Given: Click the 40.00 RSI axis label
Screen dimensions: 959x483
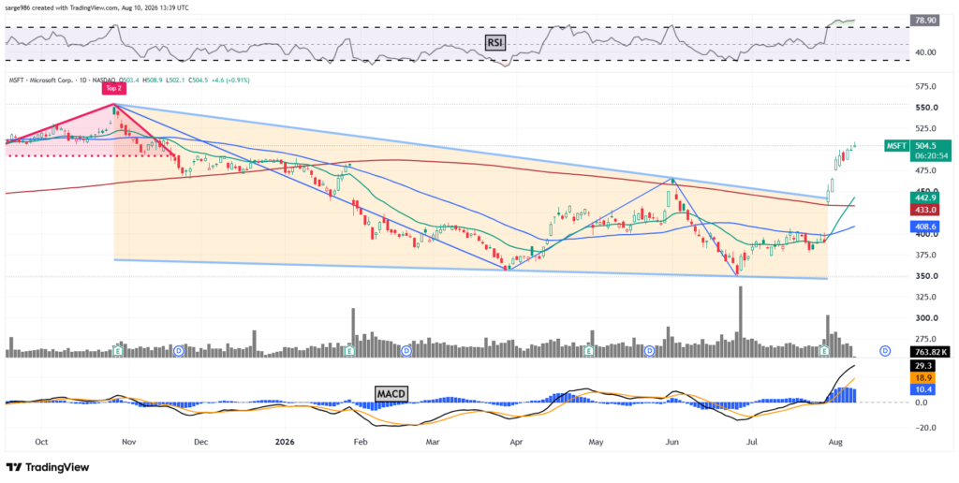Looking at the screenshot, I should 925,52.
